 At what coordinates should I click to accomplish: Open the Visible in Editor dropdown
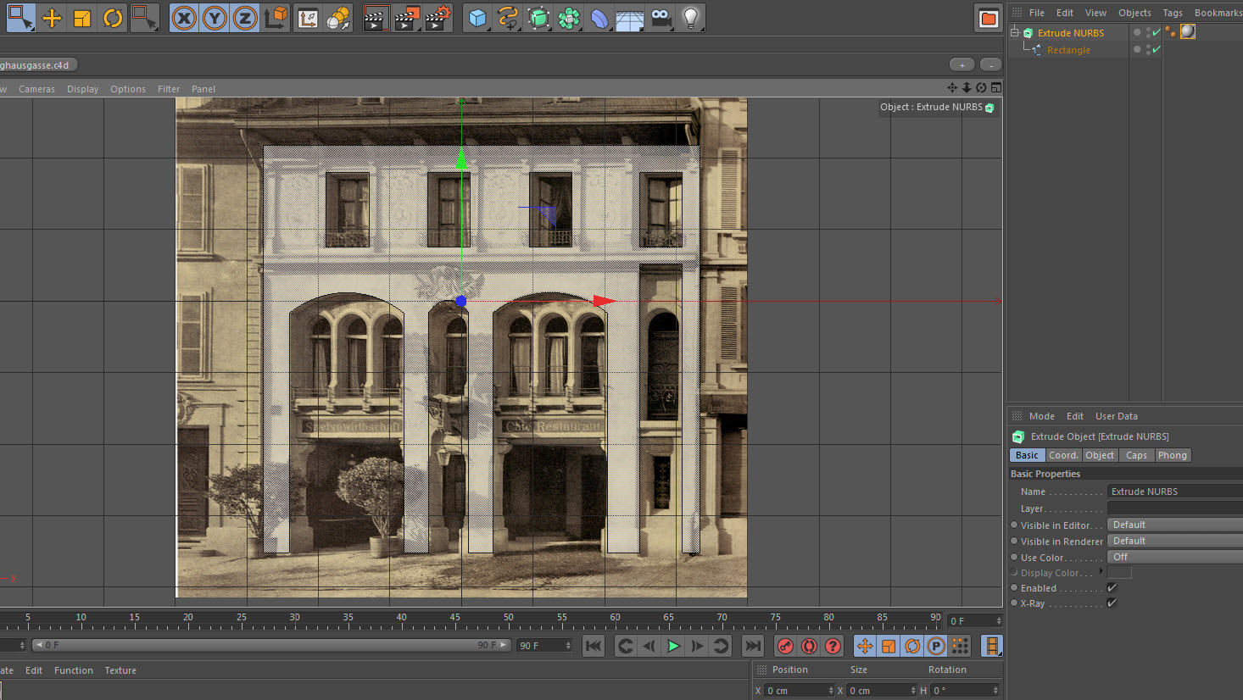tap(1173, 525)
